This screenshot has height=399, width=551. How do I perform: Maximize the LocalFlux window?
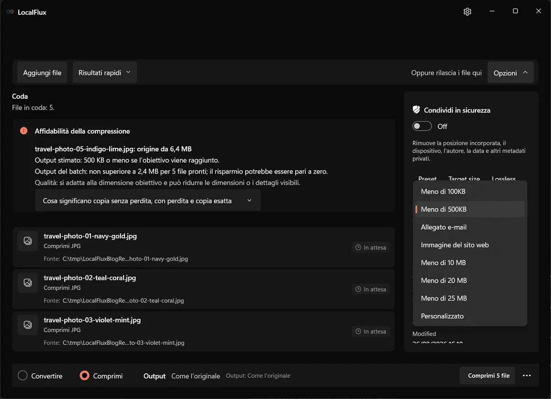click(x=515, y=11)
